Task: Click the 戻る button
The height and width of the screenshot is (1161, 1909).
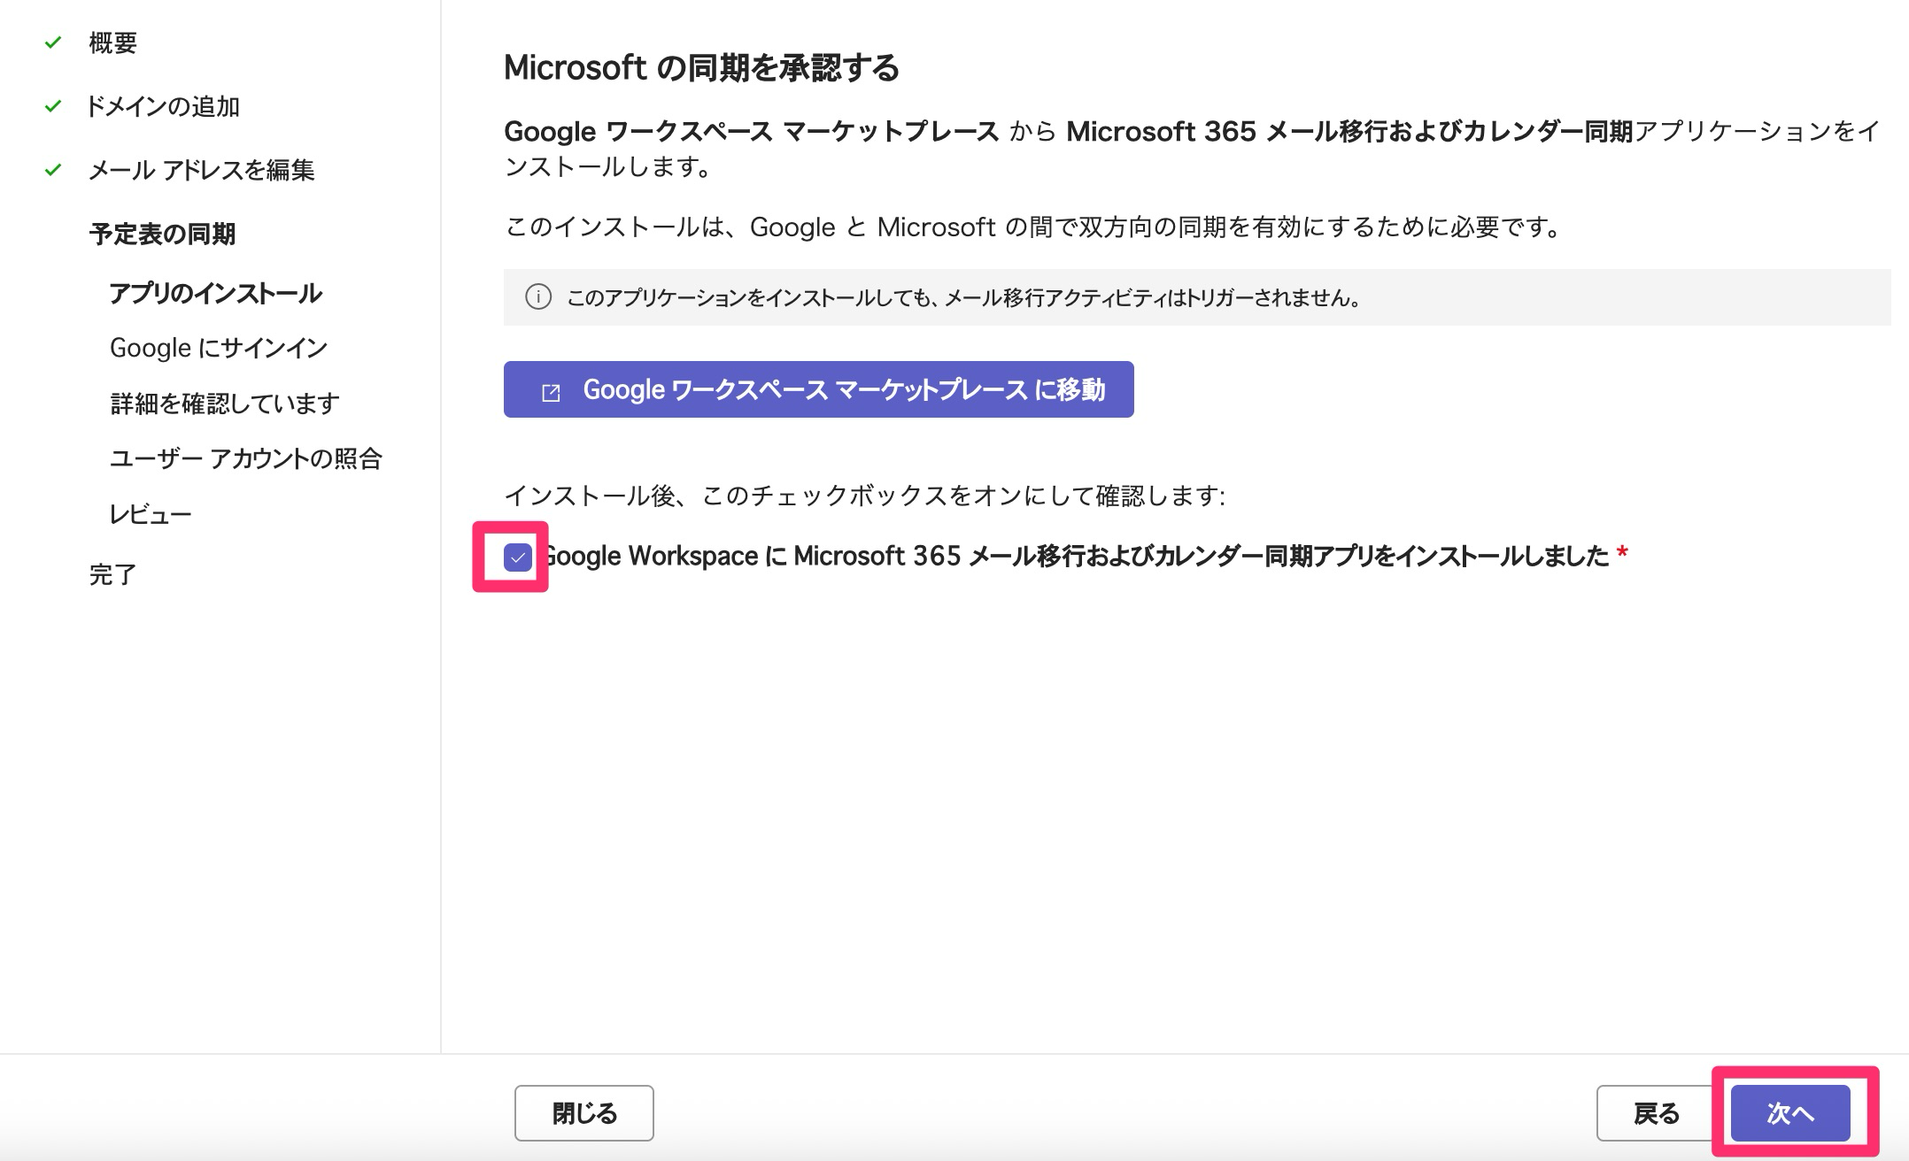Action: 1655,1113
